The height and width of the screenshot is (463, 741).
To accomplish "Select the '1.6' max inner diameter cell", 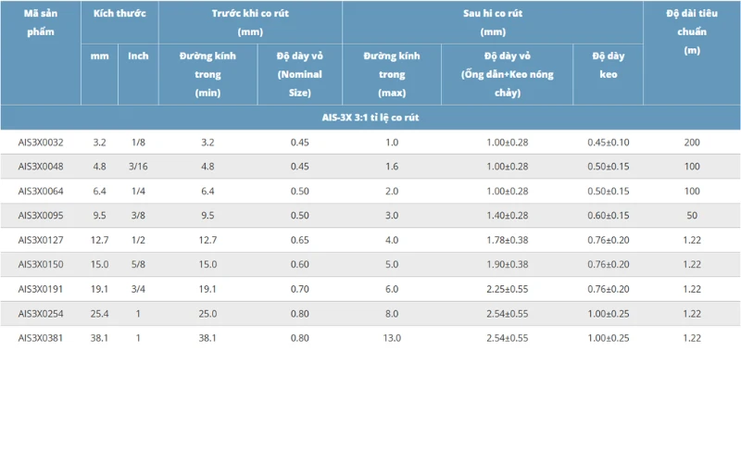I will tap(392, 167).
